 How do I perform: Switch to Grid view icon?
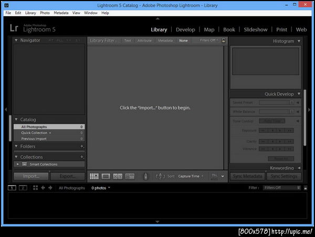(x=94, y=176)
